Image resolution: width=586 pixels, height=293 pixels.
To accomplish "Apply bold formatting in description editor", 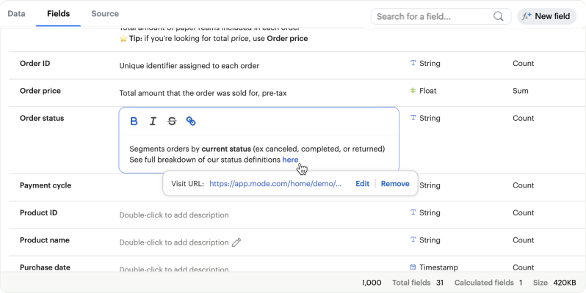I will (x=134, y=122).
